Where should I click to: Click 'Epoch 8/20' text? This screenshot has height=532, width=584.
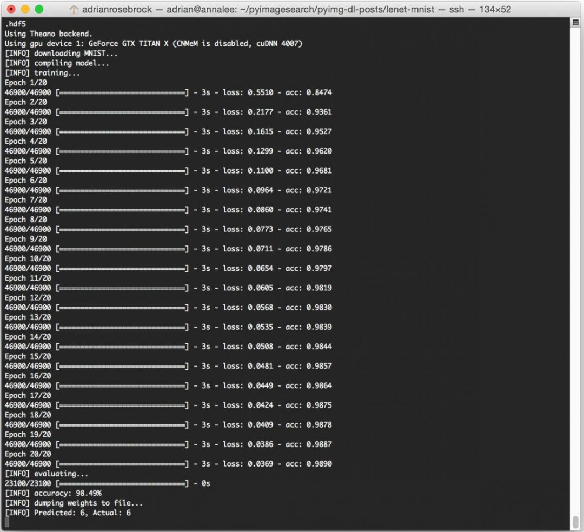click(26, 220)
